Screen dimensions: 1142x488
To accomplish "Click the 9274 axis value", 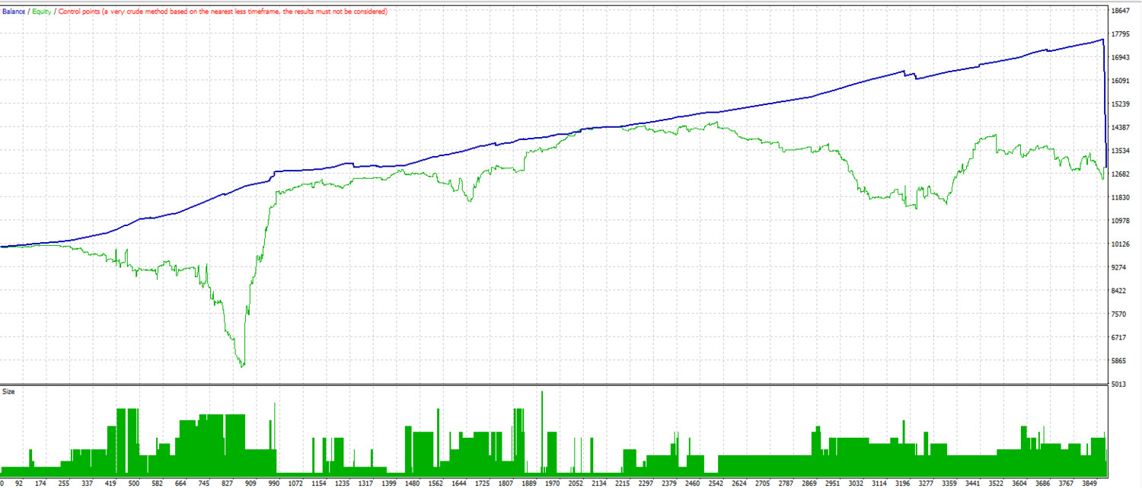I will coord(1119,267).
